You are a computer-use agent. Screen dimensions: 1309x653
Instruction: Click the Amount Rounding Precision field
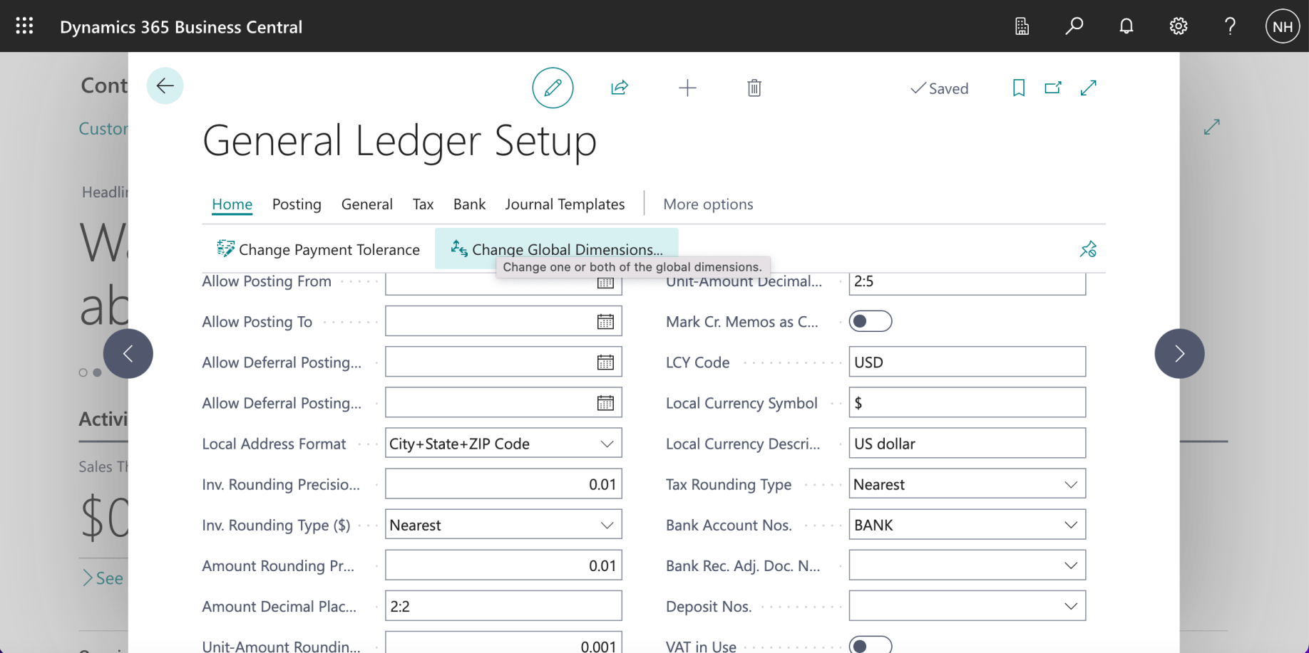[503, 565]
